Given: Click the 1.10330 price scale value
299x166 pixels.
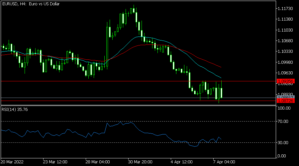Looking at the screenshot, I should tap(285, 51).
